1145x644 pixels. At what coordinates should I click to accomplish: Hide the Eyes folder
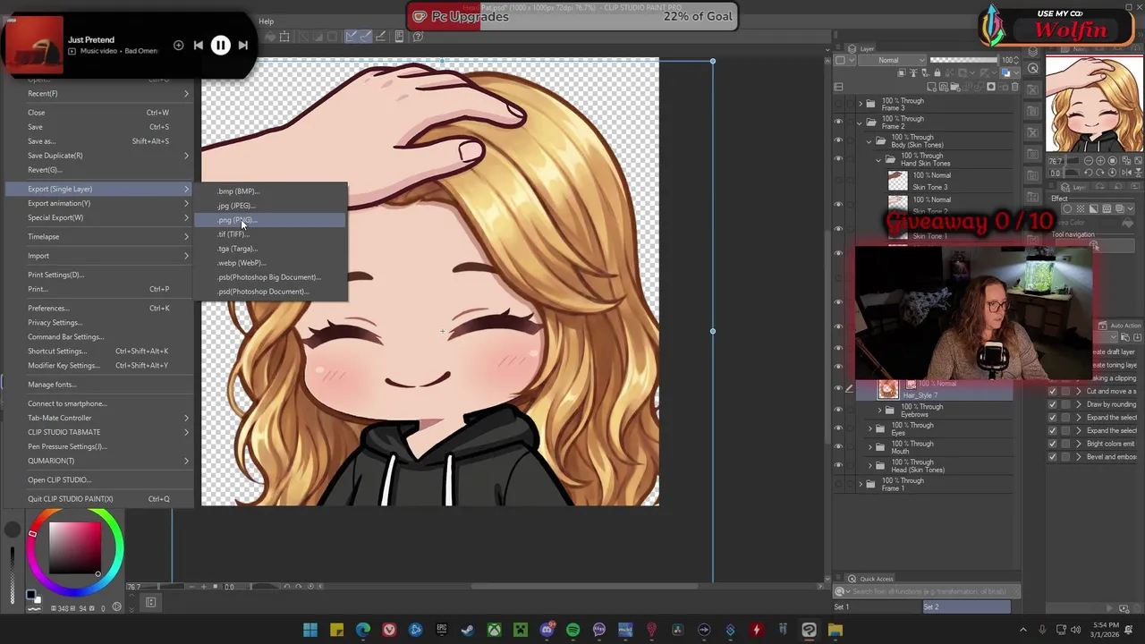click(x=838, y=429)
